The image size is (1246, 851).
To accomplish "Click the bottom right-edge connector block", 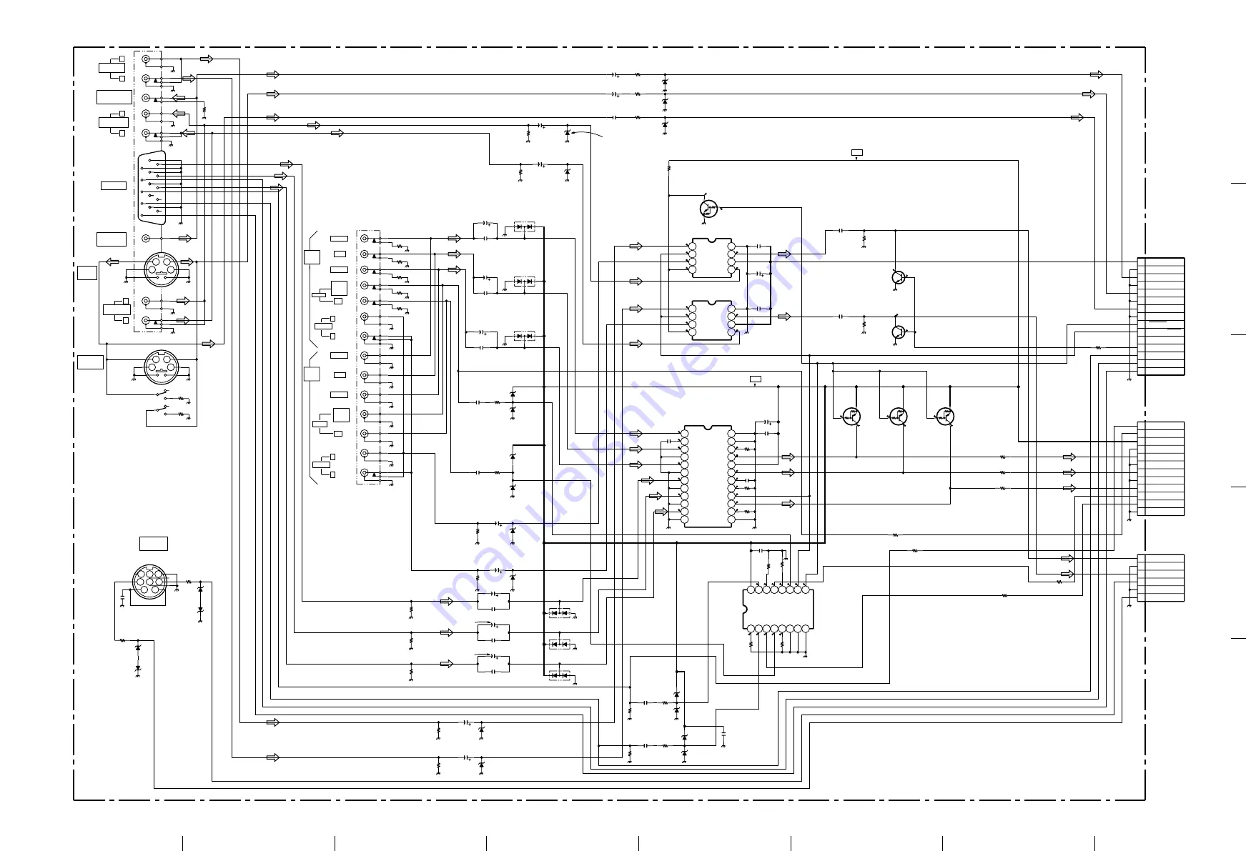I will [x=1161, y=578].
